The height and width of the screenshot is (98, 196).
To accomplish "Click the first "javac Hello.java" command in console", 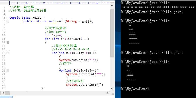I will pyautogui.click(x=165, y=12).
